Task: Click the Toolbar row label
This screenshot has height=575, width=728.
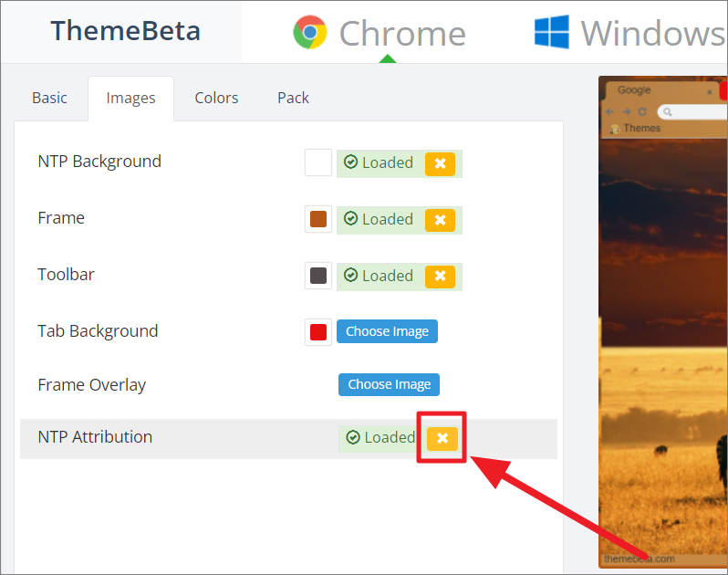Action: (66, 275)
